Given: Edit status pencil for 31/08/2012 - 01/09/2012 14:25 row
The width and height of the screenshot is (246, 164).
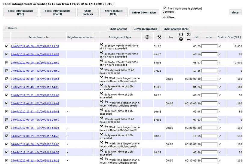Looking at the screenshot, I should click(x=220, y=87).
